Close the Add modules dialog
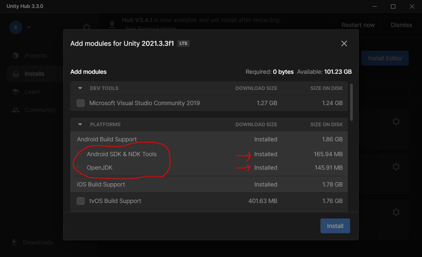422x257 pixels. [344, 44]
